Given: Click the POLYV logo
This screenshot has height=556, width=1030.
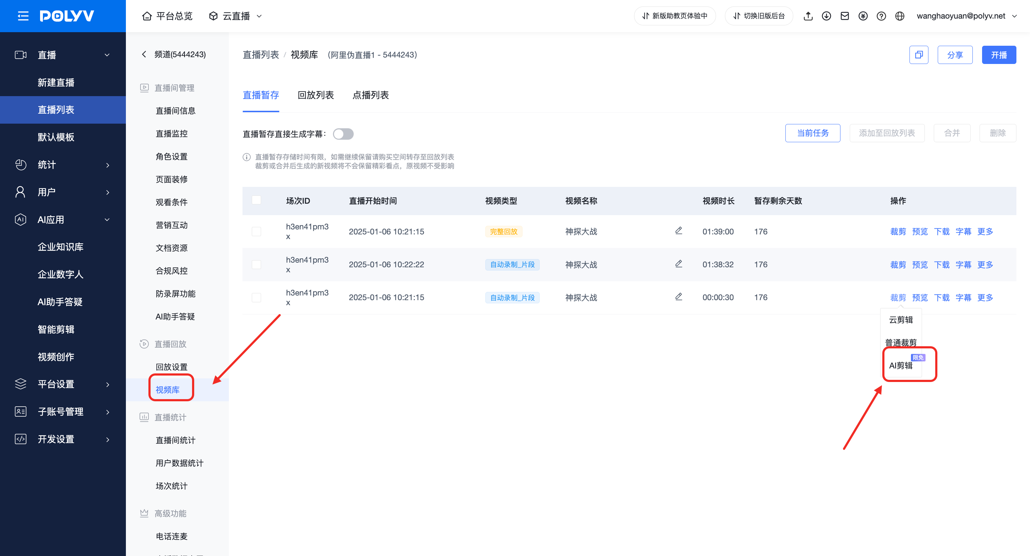Looking at the screenshot, I should (67, 16).
